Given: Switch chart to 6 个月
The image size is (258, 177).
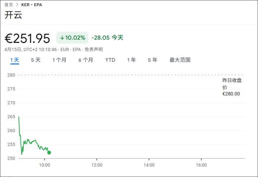Looking at the screenshot, I should tap(86, 60).
